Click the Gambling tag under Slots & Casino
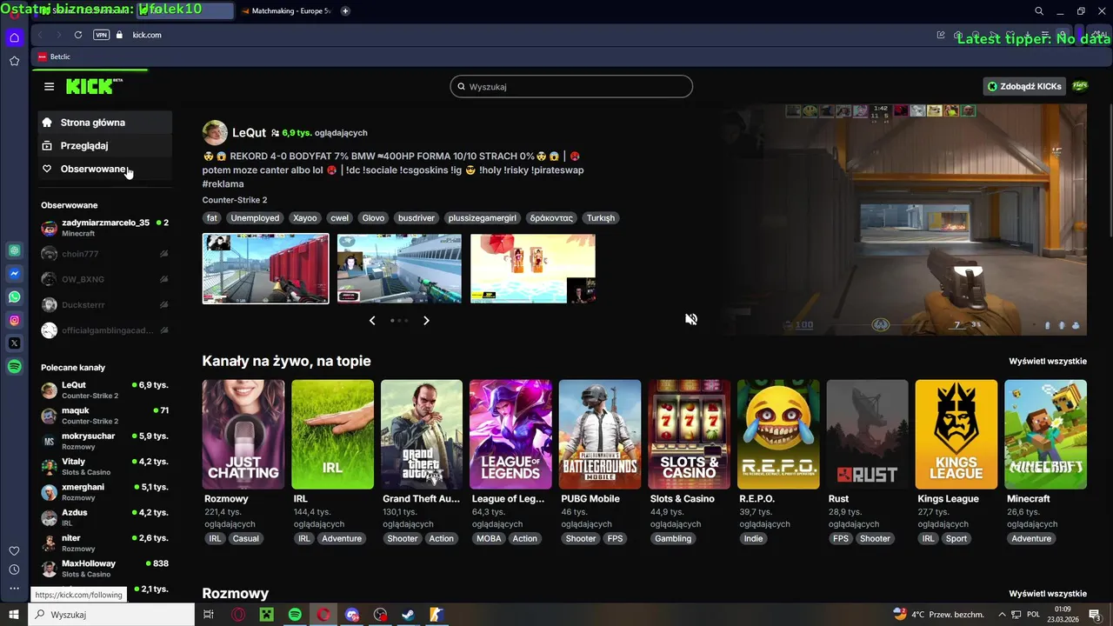This screenshot has width=1113, height=626. point(673,538)
